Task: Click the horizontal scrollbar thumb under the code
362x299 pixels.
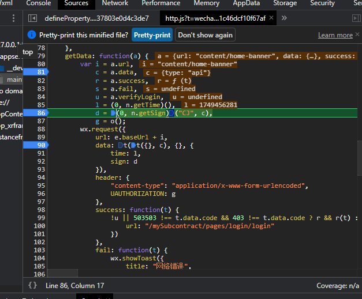Action: coord(62,273)
